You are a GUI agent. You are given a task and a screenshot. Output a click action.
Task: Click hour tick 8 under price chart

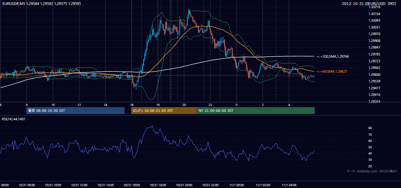(27, 105)
